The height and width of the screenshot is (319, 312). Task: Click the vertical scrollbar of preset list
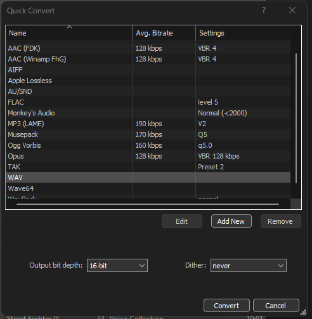tap(296, 119)
